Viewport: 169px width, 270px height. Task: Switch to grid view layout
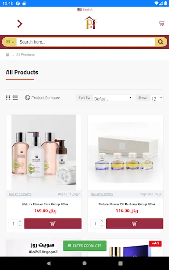click(x=8, y=97)
